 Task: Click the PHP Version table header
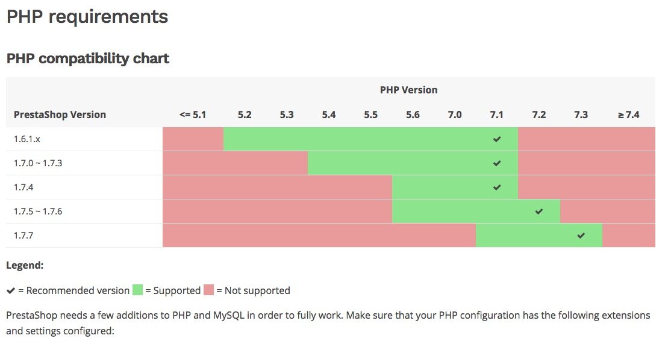coord(408,90)
